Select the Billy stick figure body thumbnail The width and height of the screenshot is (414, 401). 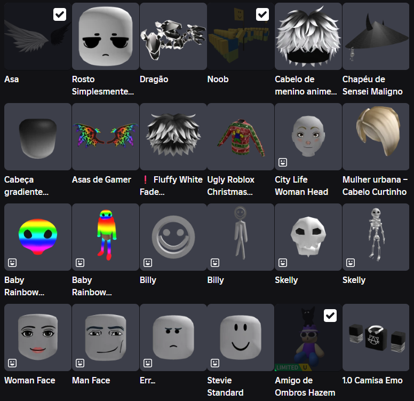click(241, 237)
